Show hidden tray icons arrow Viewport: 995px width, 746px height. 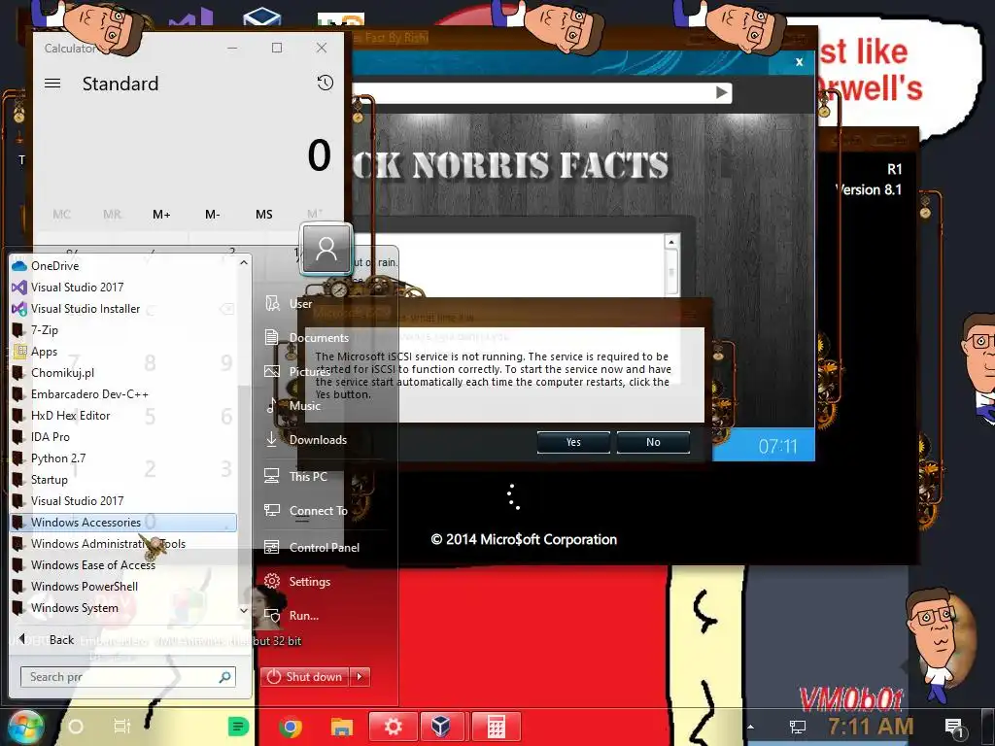tap(751, 727)
